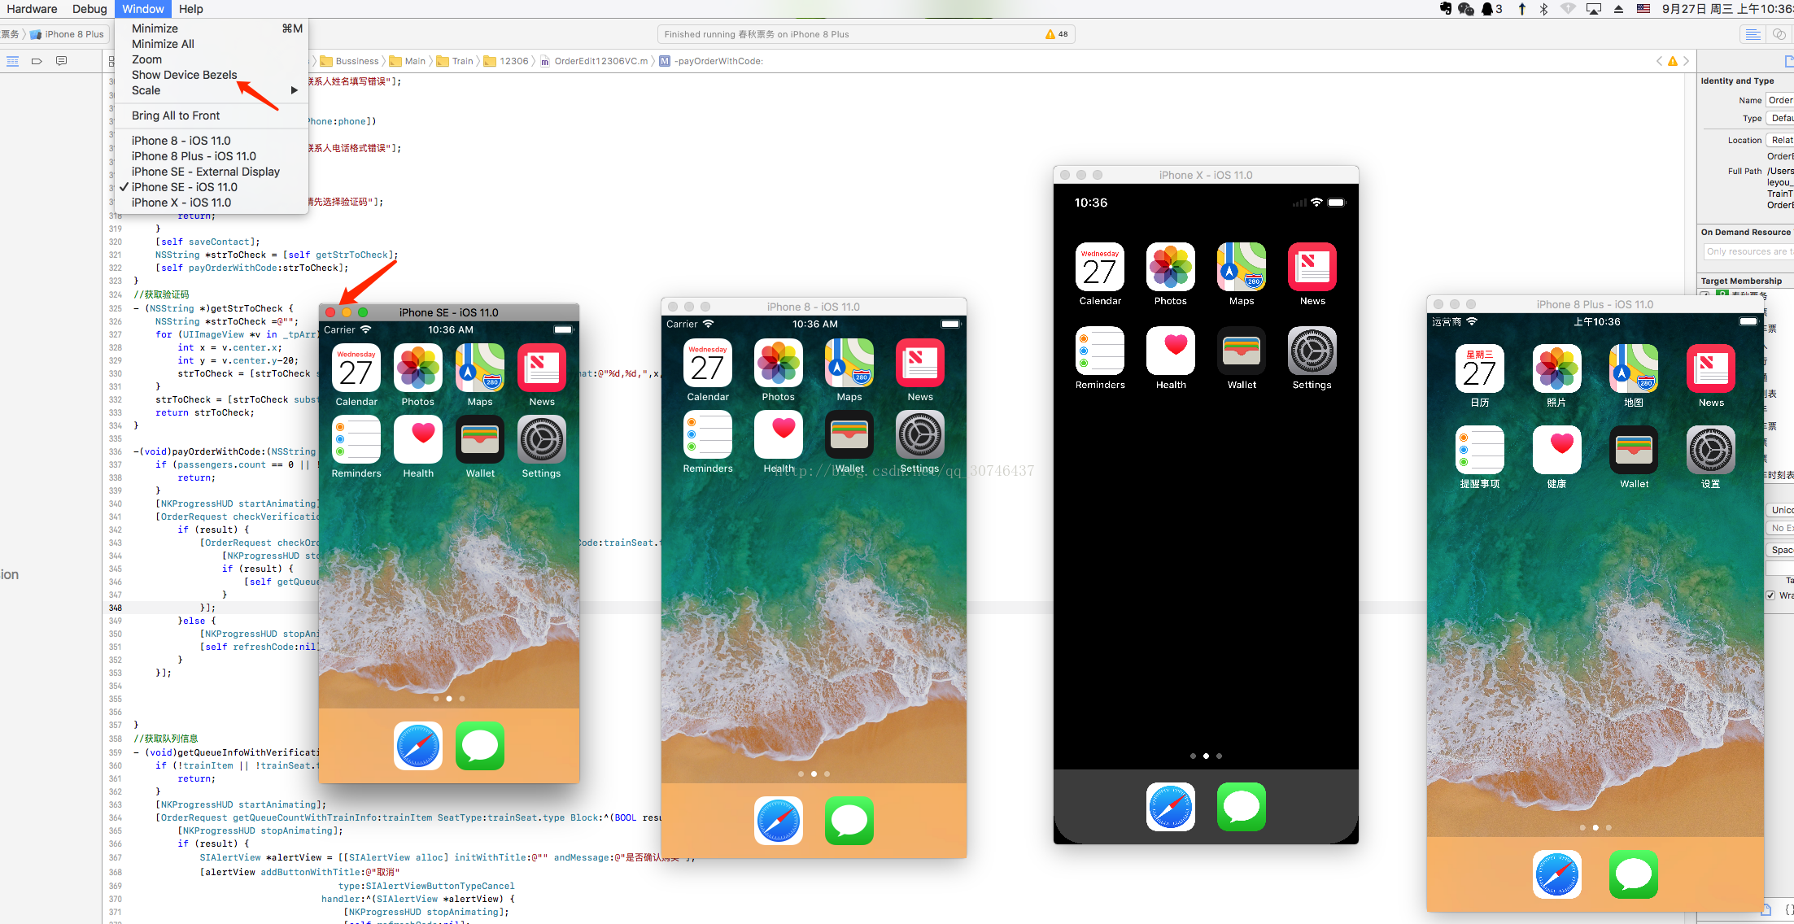Open Settings in the iPhone SE simulator
This screenshot has height=924, width=1794.
[x=542, y=439]
